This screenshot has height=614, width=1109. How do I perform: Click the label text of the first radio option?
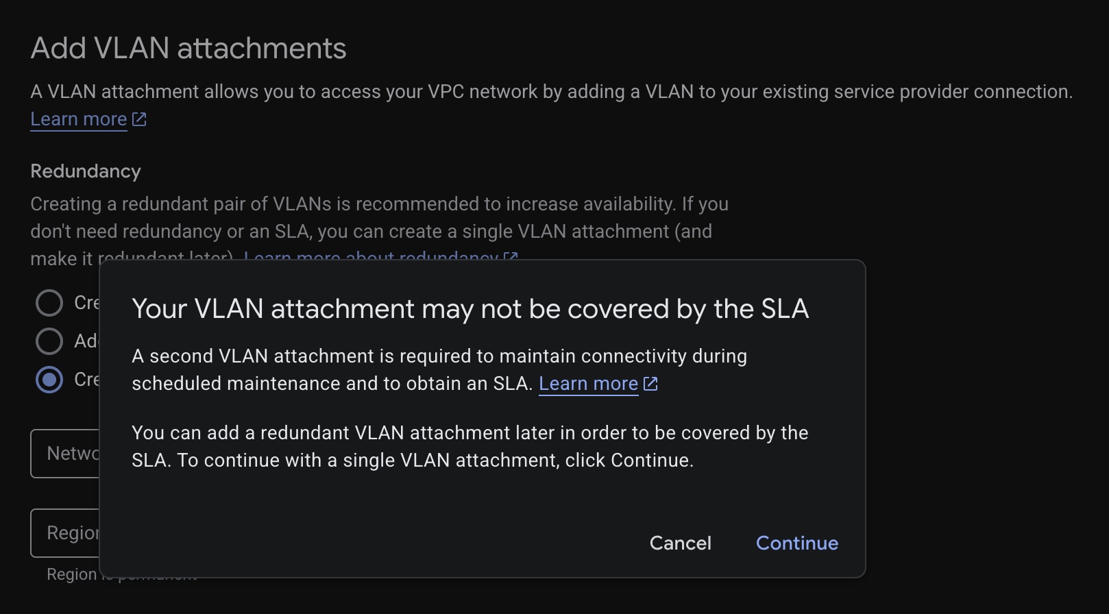pyautogui.click(x=87, y=303)
